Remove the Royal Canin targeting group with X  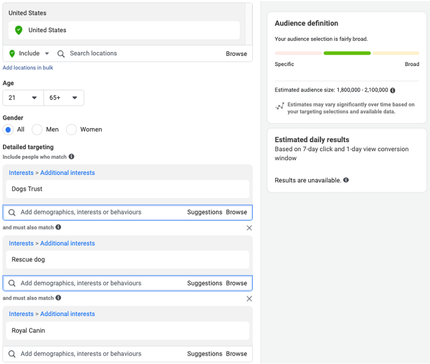249,299
